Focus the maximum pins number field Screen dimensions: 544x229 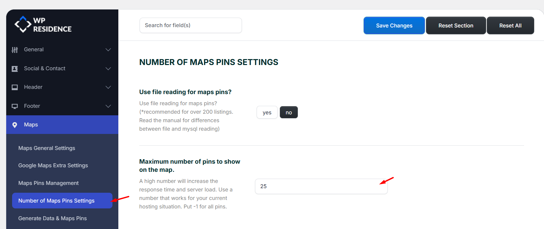click(320, 186)
